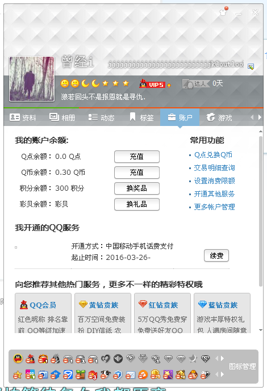Click the vertical scrollbar thumb

(261, 211)
